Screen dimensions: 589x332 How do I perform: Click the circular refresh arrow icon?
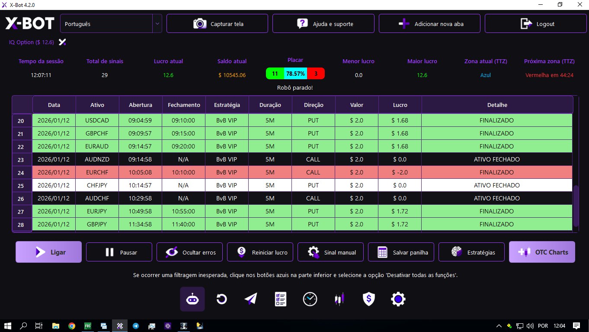(x=222, y=299)
